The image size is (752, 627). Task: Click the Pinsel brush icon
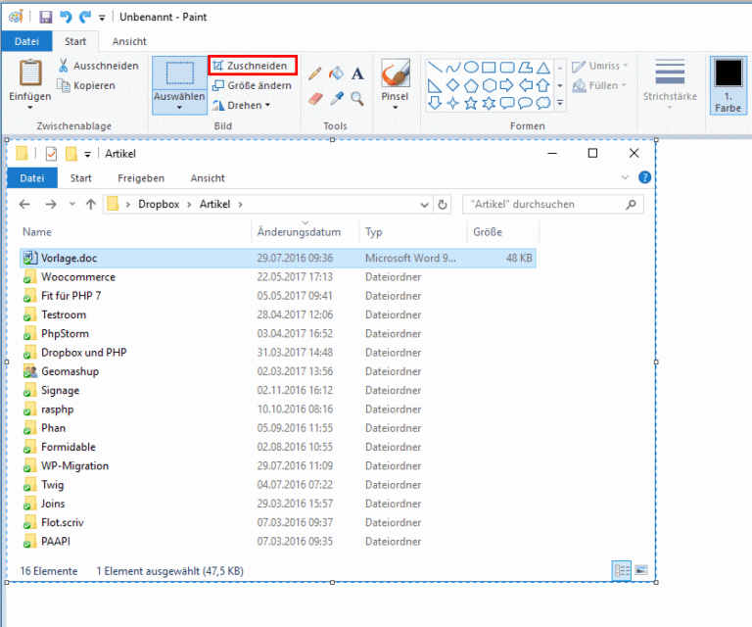[x=396, y=72]
